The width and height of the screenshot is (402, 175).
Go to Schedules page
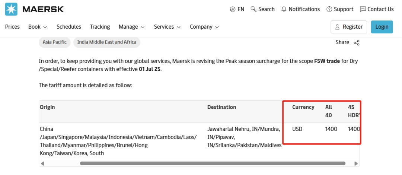tap(69, 27)
